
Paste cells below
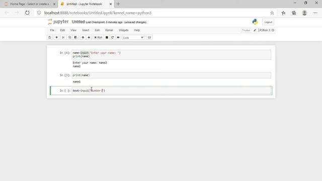pyautogui.click(x=76, y=37)
